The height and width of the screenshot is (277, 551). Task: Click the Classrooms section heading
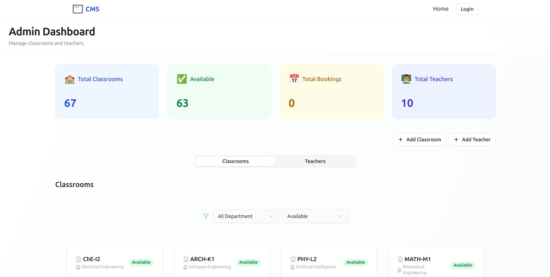click(74, 185)
